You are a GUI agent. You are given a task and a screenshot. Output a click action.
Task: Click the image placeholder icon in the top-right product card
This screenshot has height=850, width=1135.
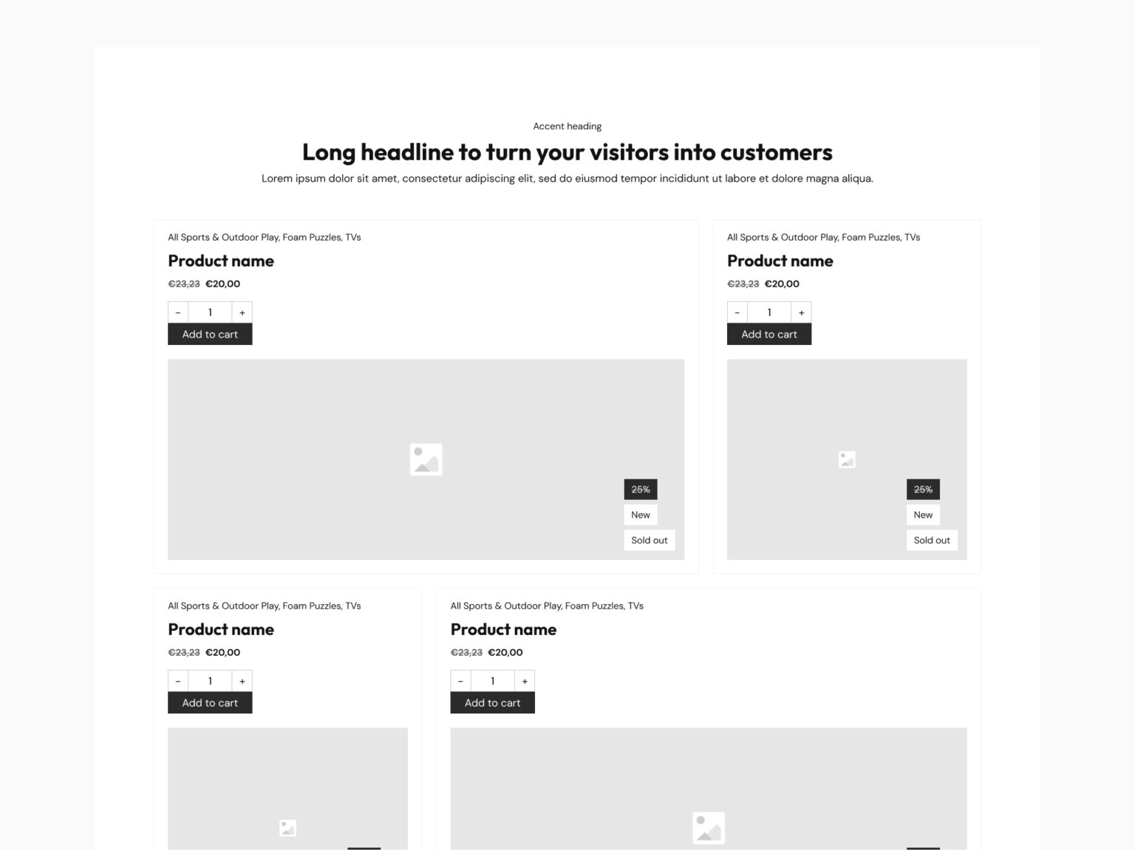[847, 459]
